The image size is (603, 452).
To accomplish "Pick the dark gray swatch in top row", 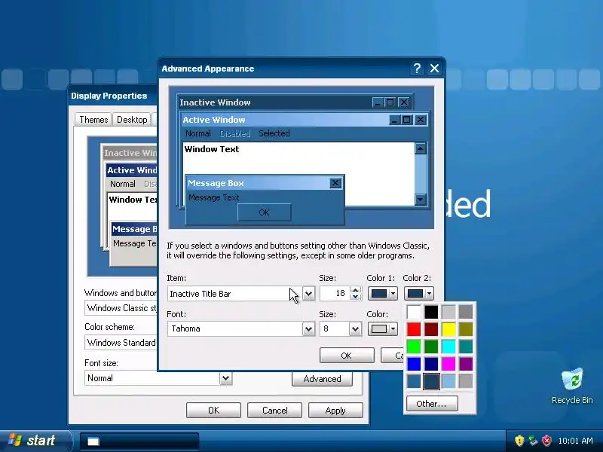I will (466, 312).
